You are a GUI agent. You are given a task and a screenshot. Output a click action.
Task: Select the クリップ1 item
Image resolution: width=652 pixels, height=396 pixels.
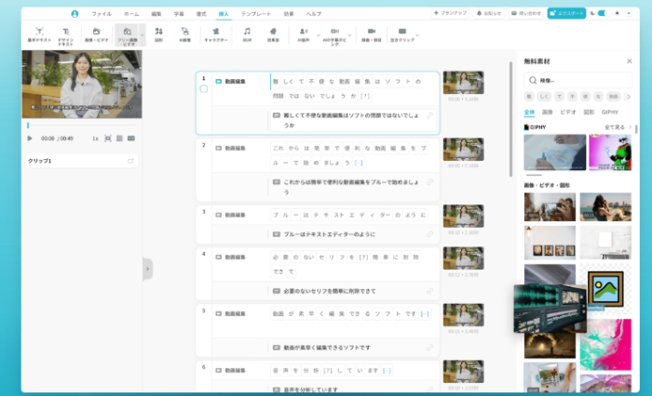82,161
